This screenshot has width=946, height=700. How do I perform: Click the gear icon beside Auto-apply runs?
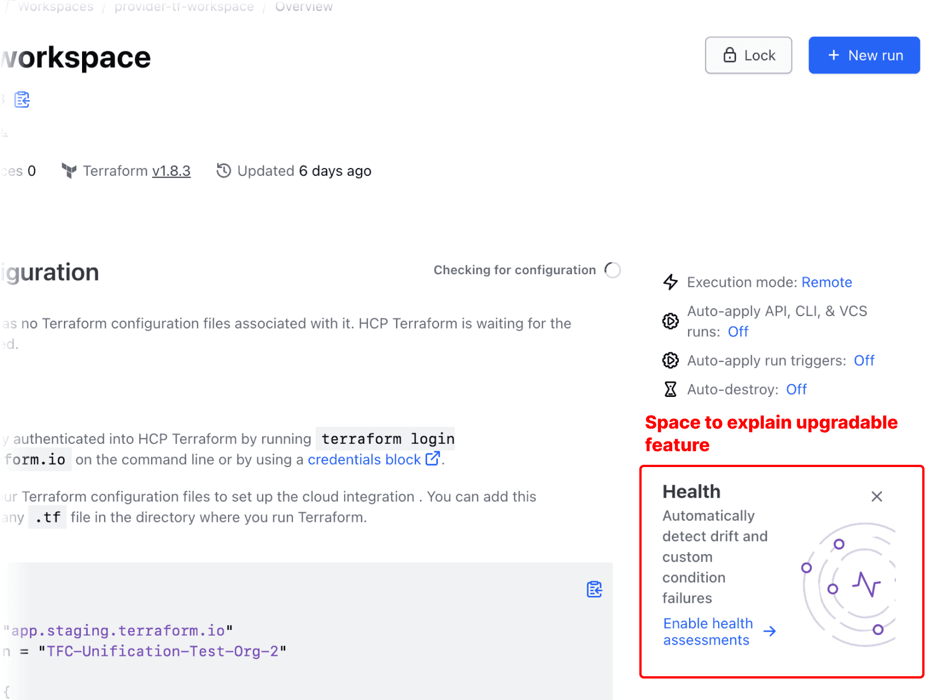[x=670, y=321]
